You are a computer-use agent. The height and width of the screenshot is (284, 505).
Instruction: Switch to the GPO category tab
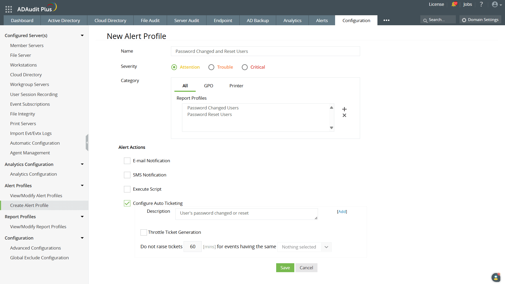[x=209, y=86]
